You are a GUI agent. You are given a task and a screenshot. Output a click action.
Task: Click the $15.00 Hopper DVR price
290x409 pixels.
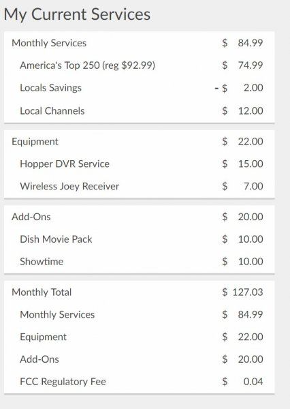point(242,164)
